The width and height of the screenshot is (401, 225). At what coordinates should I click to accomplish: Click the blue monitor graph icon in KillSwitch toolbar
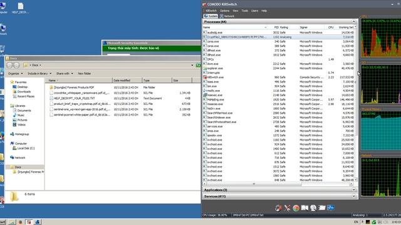point(331,208)
